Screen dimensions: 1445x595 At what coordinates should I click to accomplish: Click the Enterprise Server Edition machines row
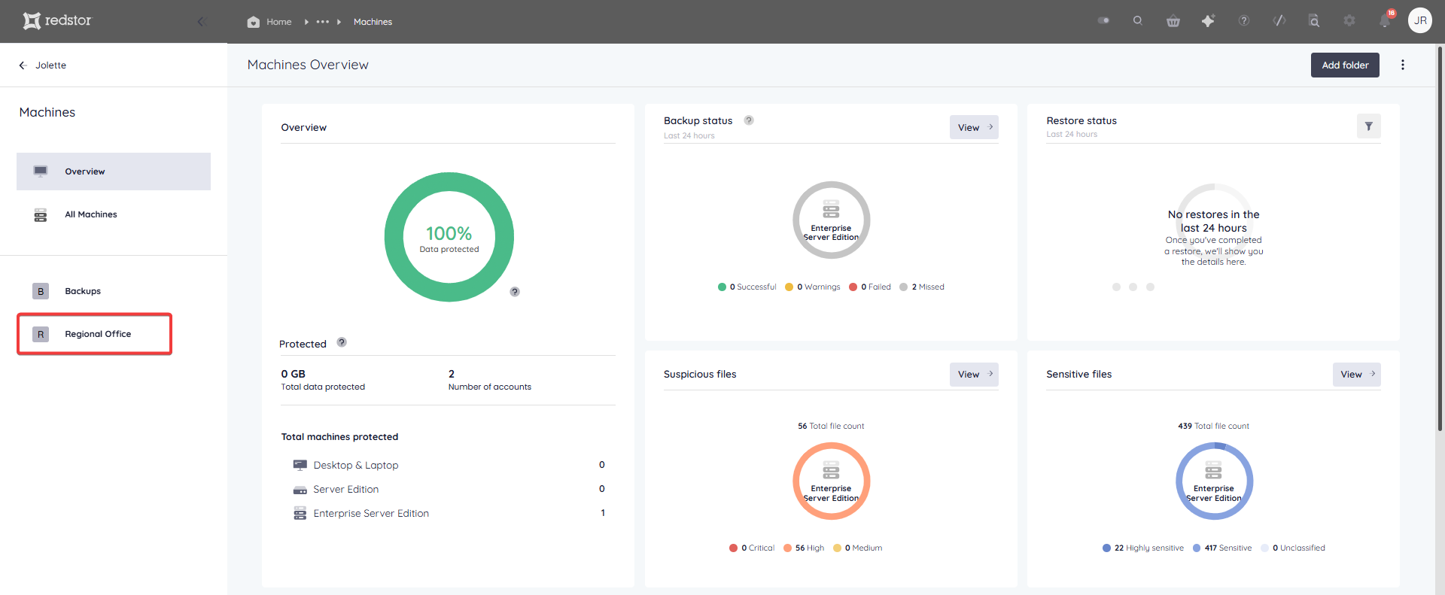(449, 513)
